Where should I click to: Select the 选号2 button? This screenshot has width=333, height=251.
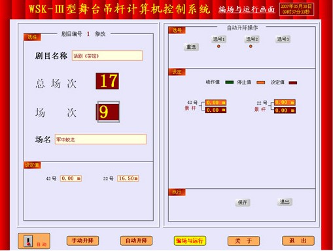pyautogui.click(x=252, y=39)
